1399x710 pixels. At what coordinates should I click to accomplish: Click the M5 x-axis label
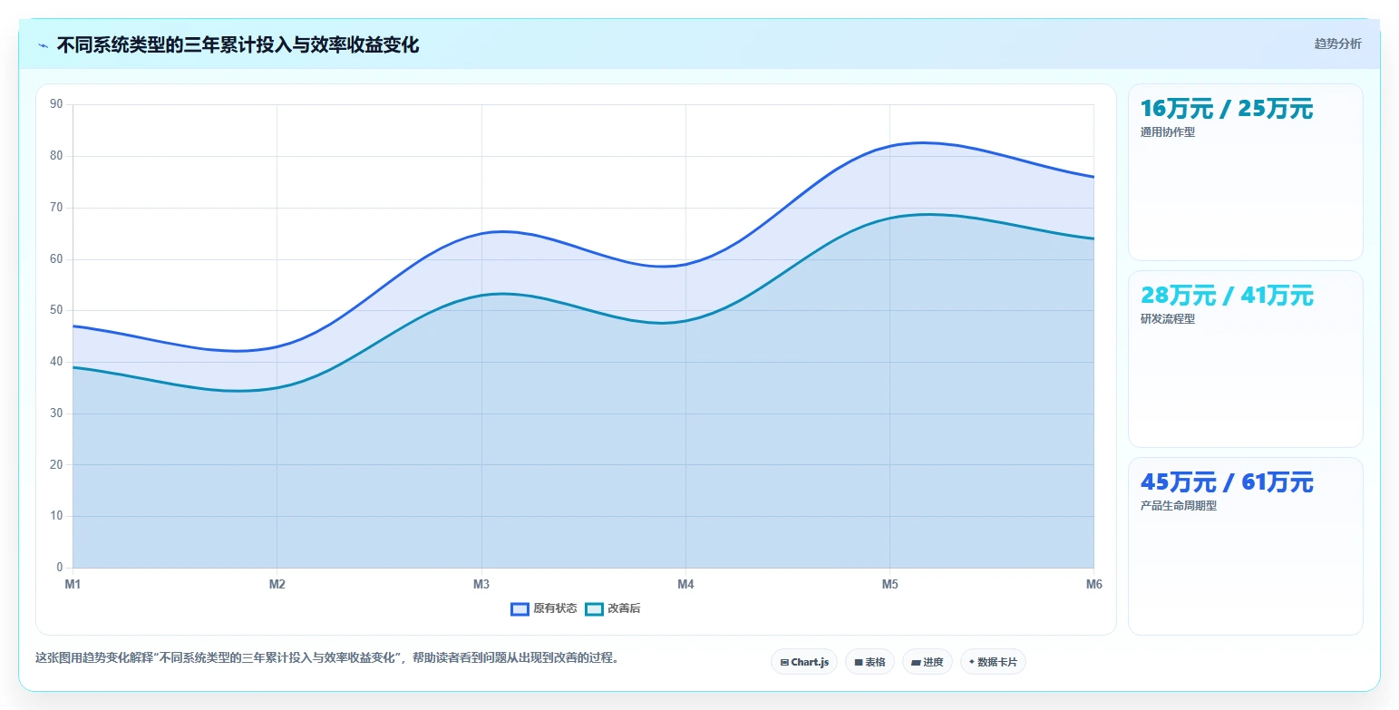click(890, 585)
